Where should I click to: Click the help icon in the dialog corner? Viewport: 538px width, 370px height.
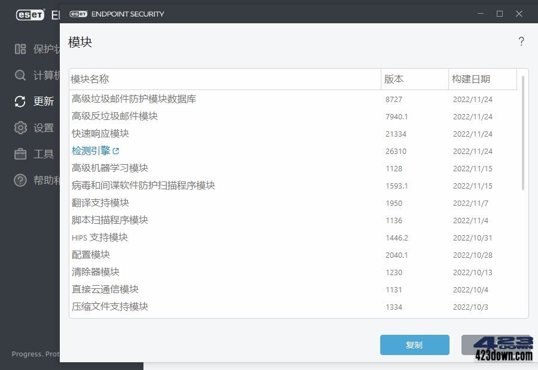tap(521, 41)
